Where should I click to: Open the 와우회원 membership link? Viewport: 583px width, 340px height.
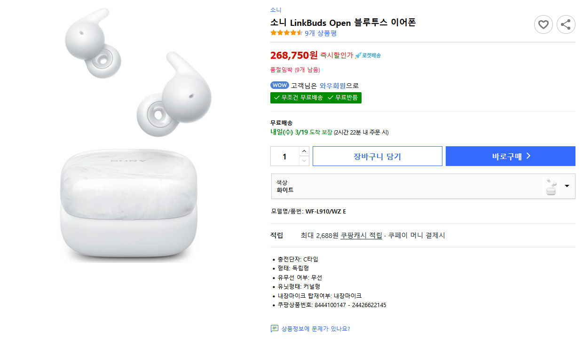tap(332, 86)
